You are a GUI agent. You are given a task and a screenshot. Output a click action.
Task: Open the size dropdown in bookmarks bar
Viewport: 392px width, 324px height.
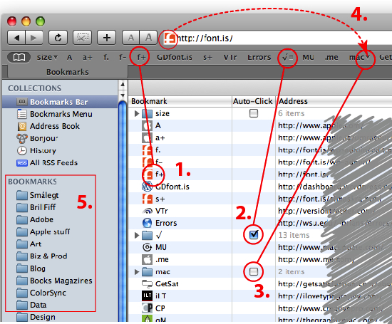[47, 58]
